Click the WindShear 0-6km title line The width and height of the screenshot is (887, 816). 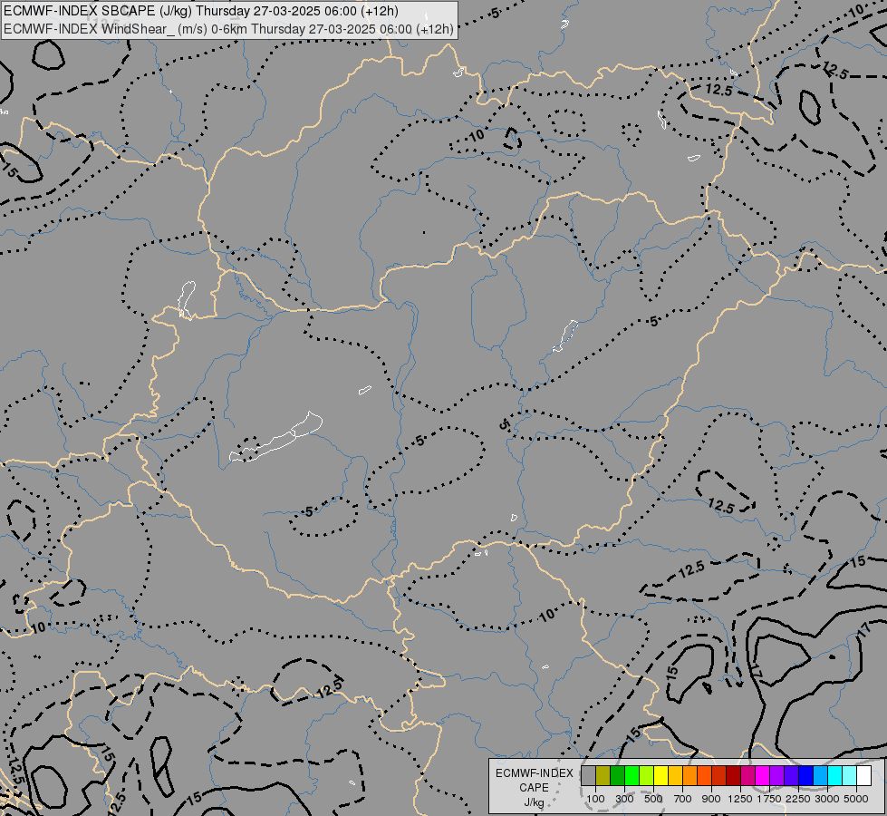click(x=228, y=29)
